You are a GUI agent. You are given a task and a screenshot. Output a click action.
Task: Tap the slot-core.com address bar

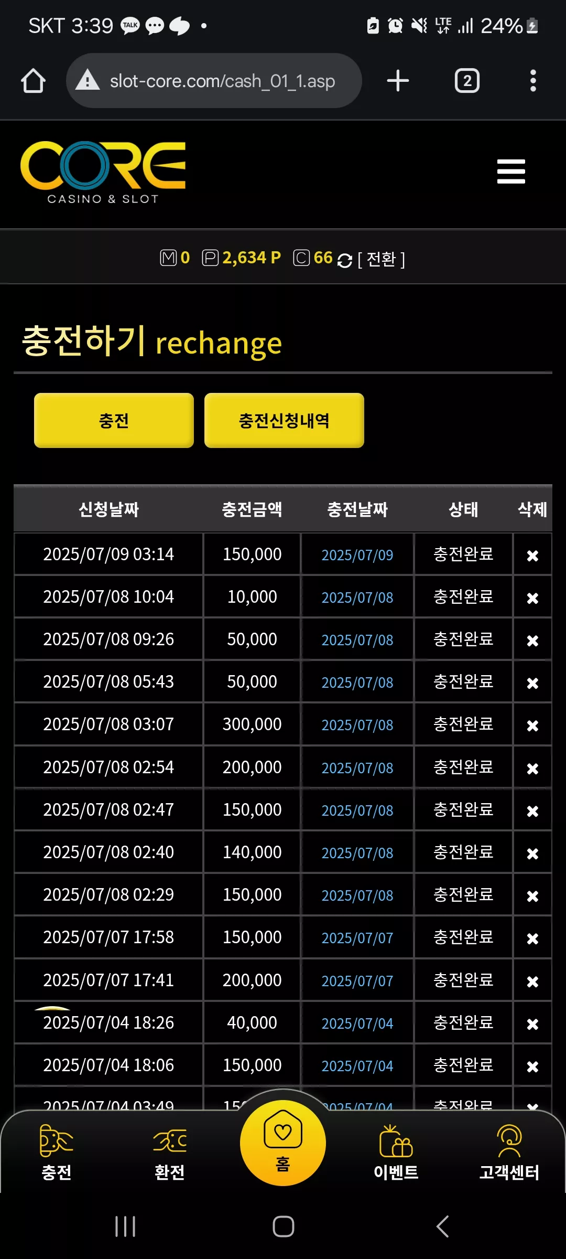(214, 81)
